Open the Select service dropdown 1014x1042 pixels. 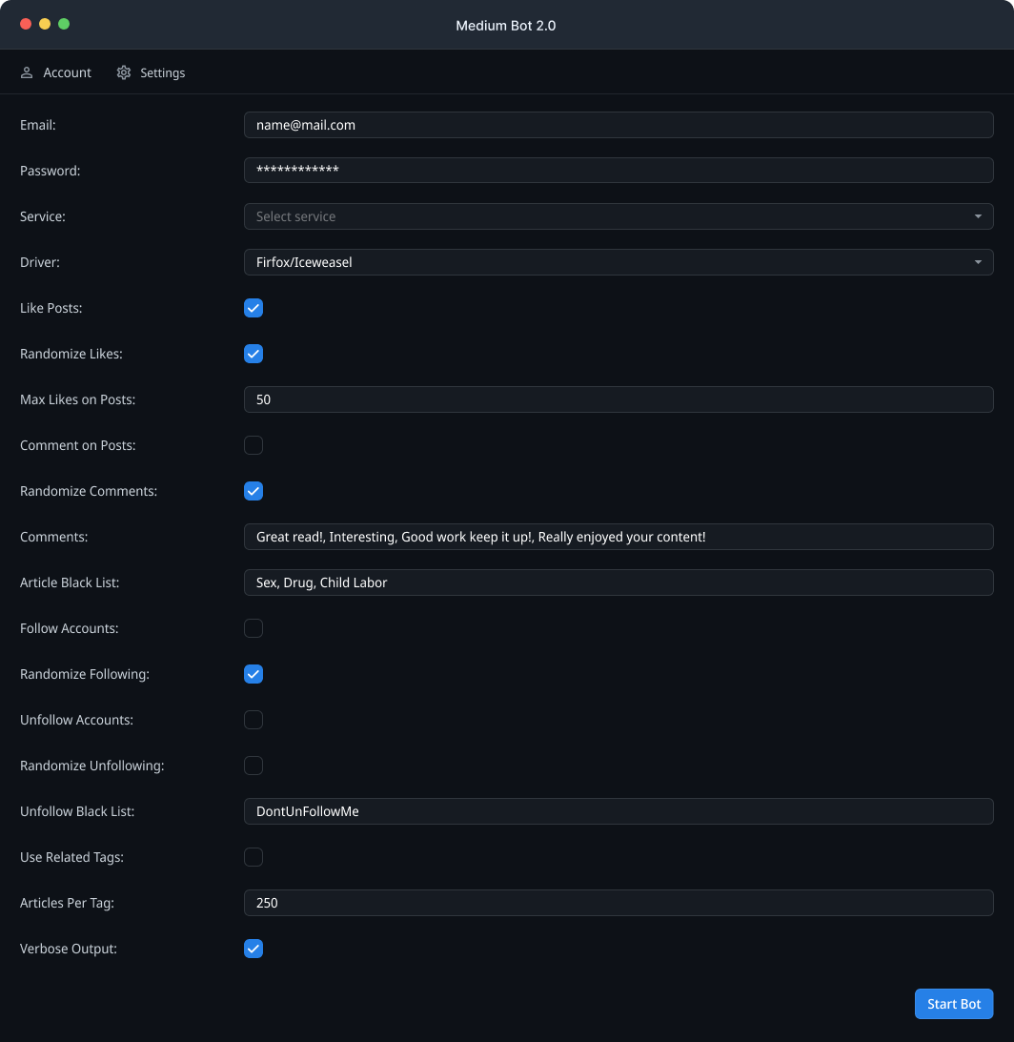[610, 216]
